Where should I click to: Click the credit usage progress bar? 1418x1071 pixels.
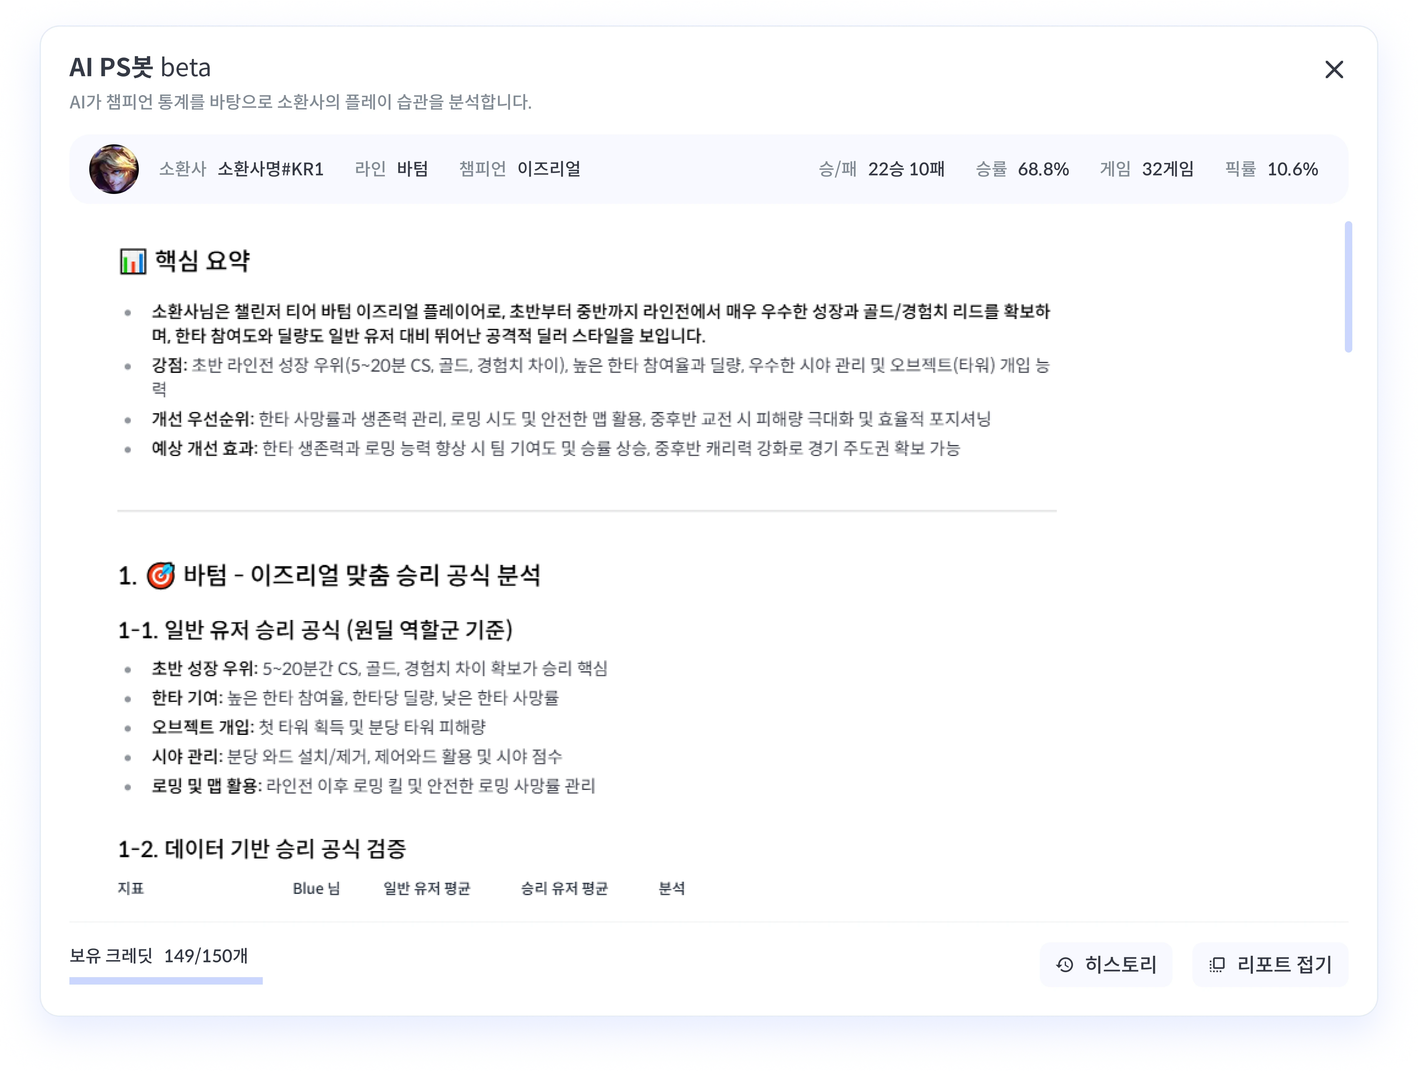166,981
